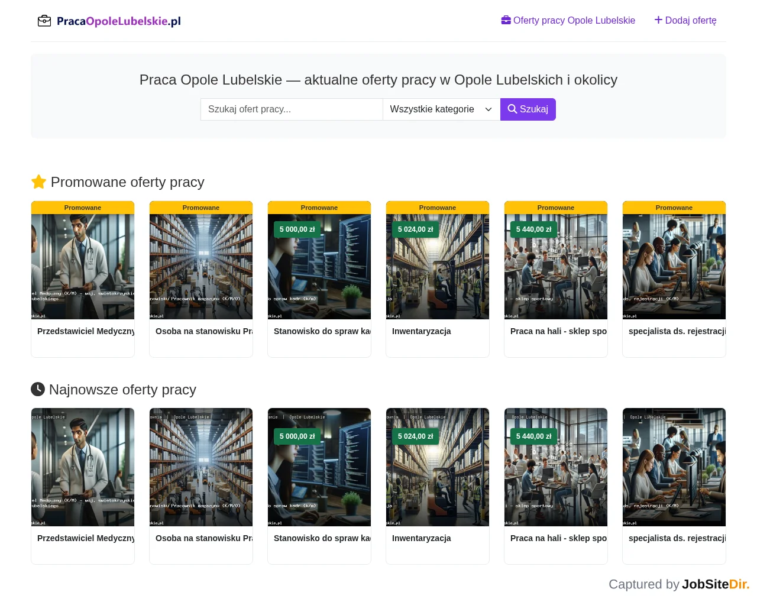Viewport: 757px width, 602px height.
Task: Click the 5 000,00 zł badge in newest offers
Action: click(x=297, y=436)
